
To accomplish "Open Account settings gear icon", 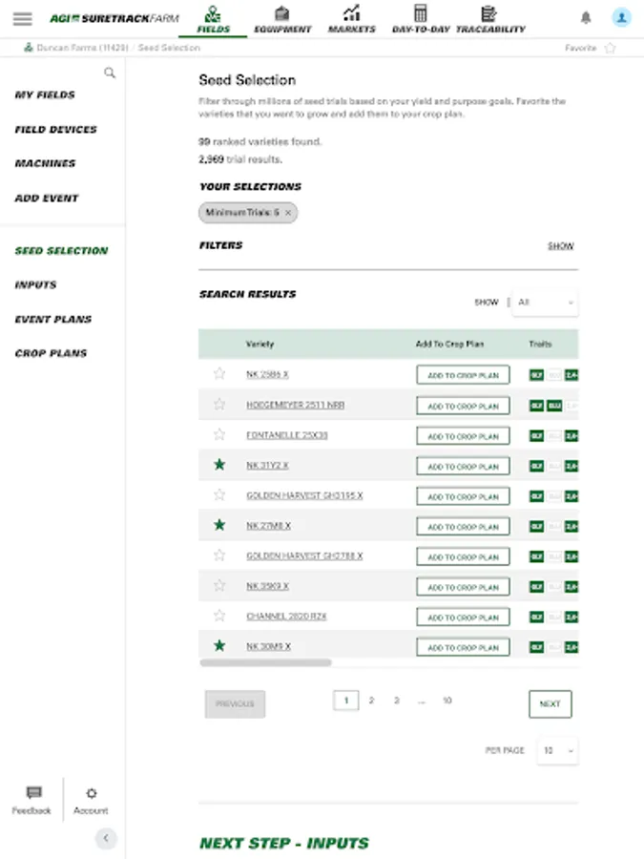I will (91, 793).
